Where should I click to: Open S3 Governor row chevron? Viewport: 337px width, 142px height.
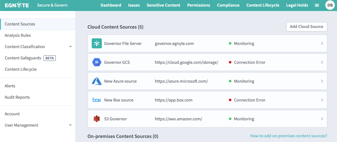coord(322,119)
